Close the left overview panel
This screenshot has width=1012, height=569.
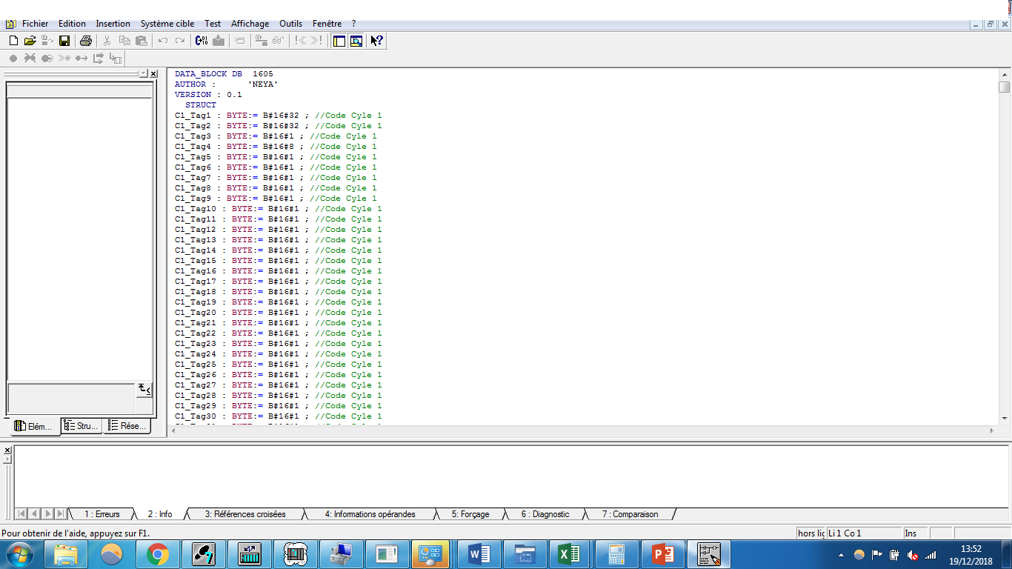[x=153, y=74]
